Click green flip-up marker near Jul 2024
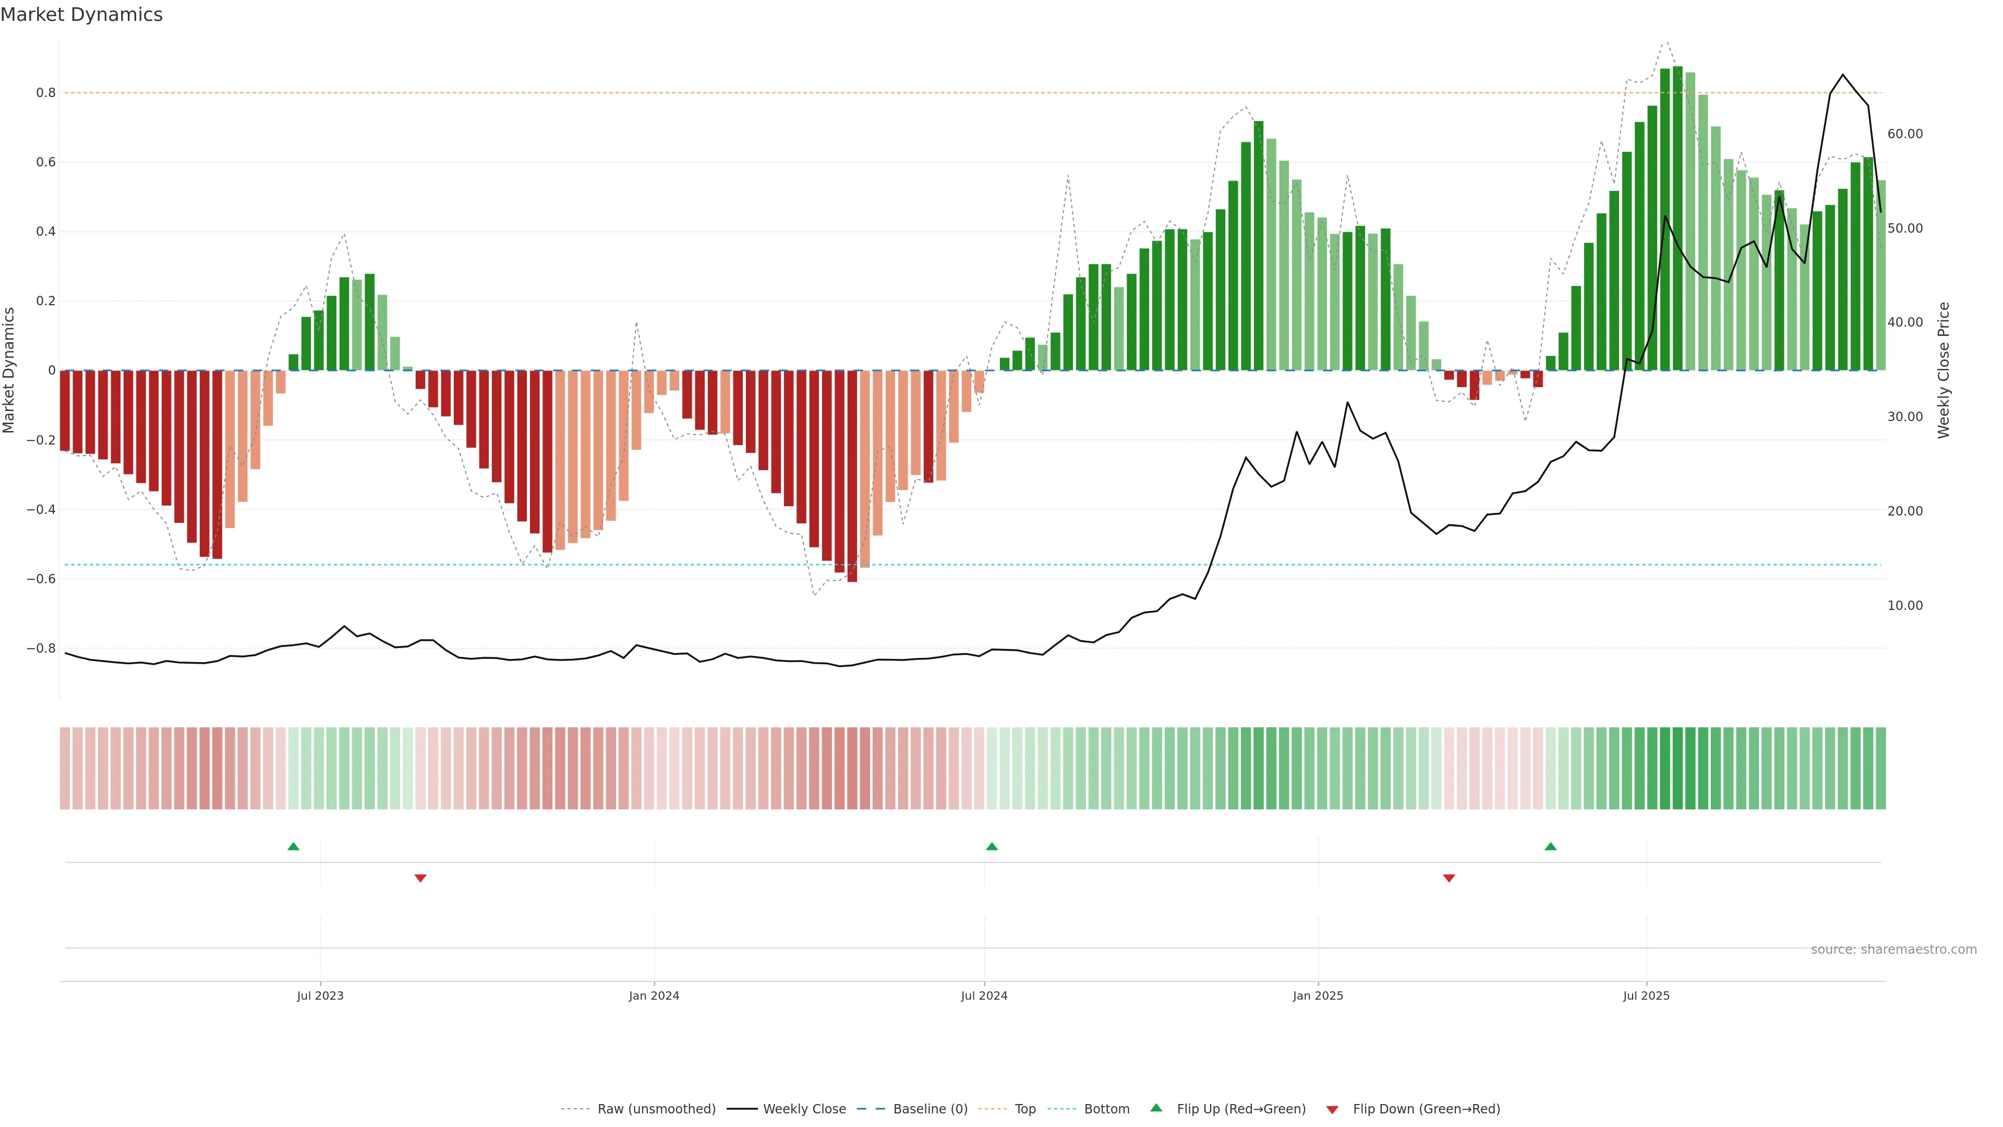This screenshot has height=1127, width=2003. [x=992, y=846]
